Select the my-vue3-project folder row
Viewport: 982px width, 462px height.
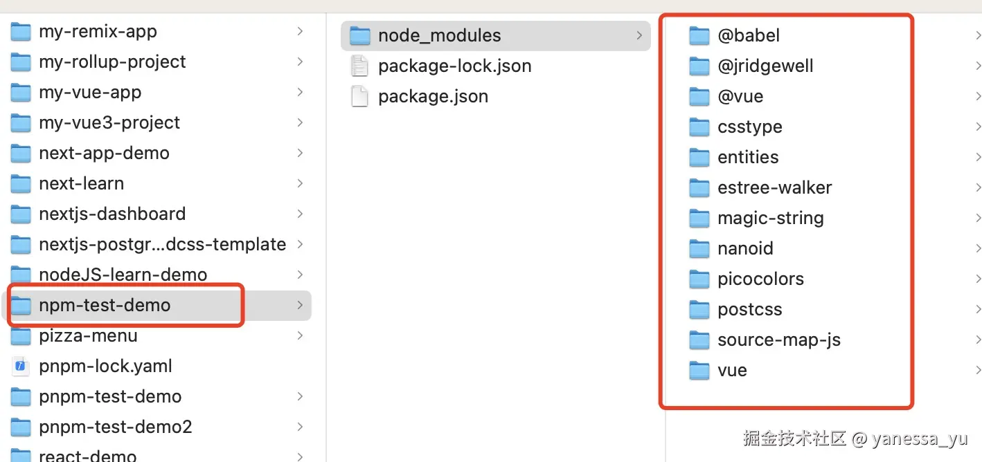point(159,122)
